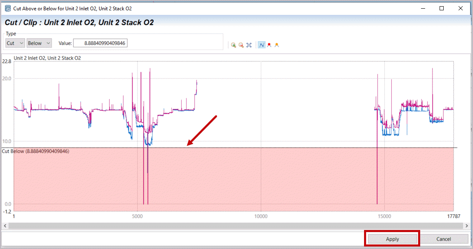Click the fit-to-view zoom icon
Viewport: 473px width, 249px height.
[x=249, y=45]
